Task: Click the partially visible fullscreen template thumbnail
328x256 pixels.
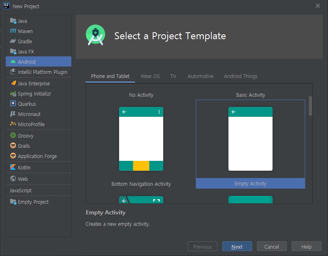Action: point(141,200)
